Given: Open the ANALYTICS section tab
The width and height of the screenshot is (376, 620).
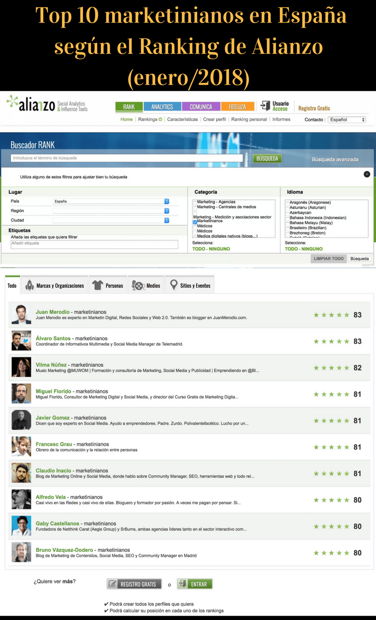Looking at the screenshot, I should [162, 107].
